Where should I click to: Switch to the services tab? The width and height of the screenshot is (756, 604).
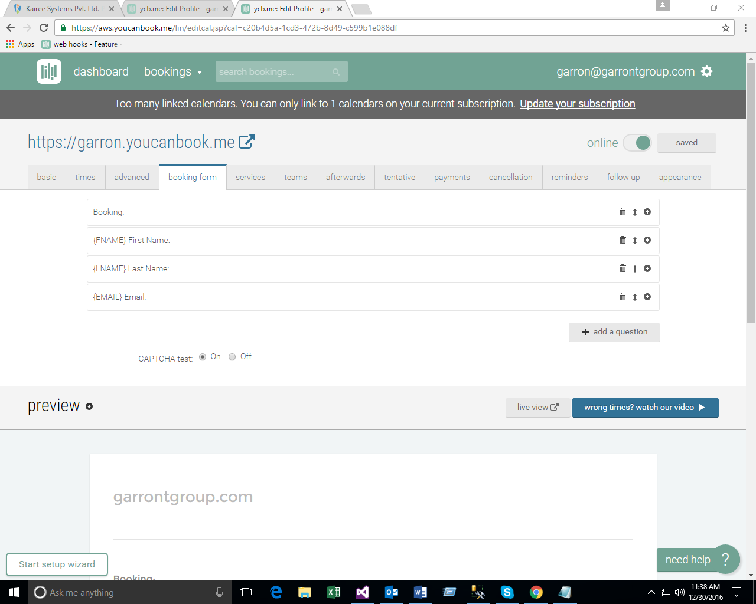pos(250,177)
